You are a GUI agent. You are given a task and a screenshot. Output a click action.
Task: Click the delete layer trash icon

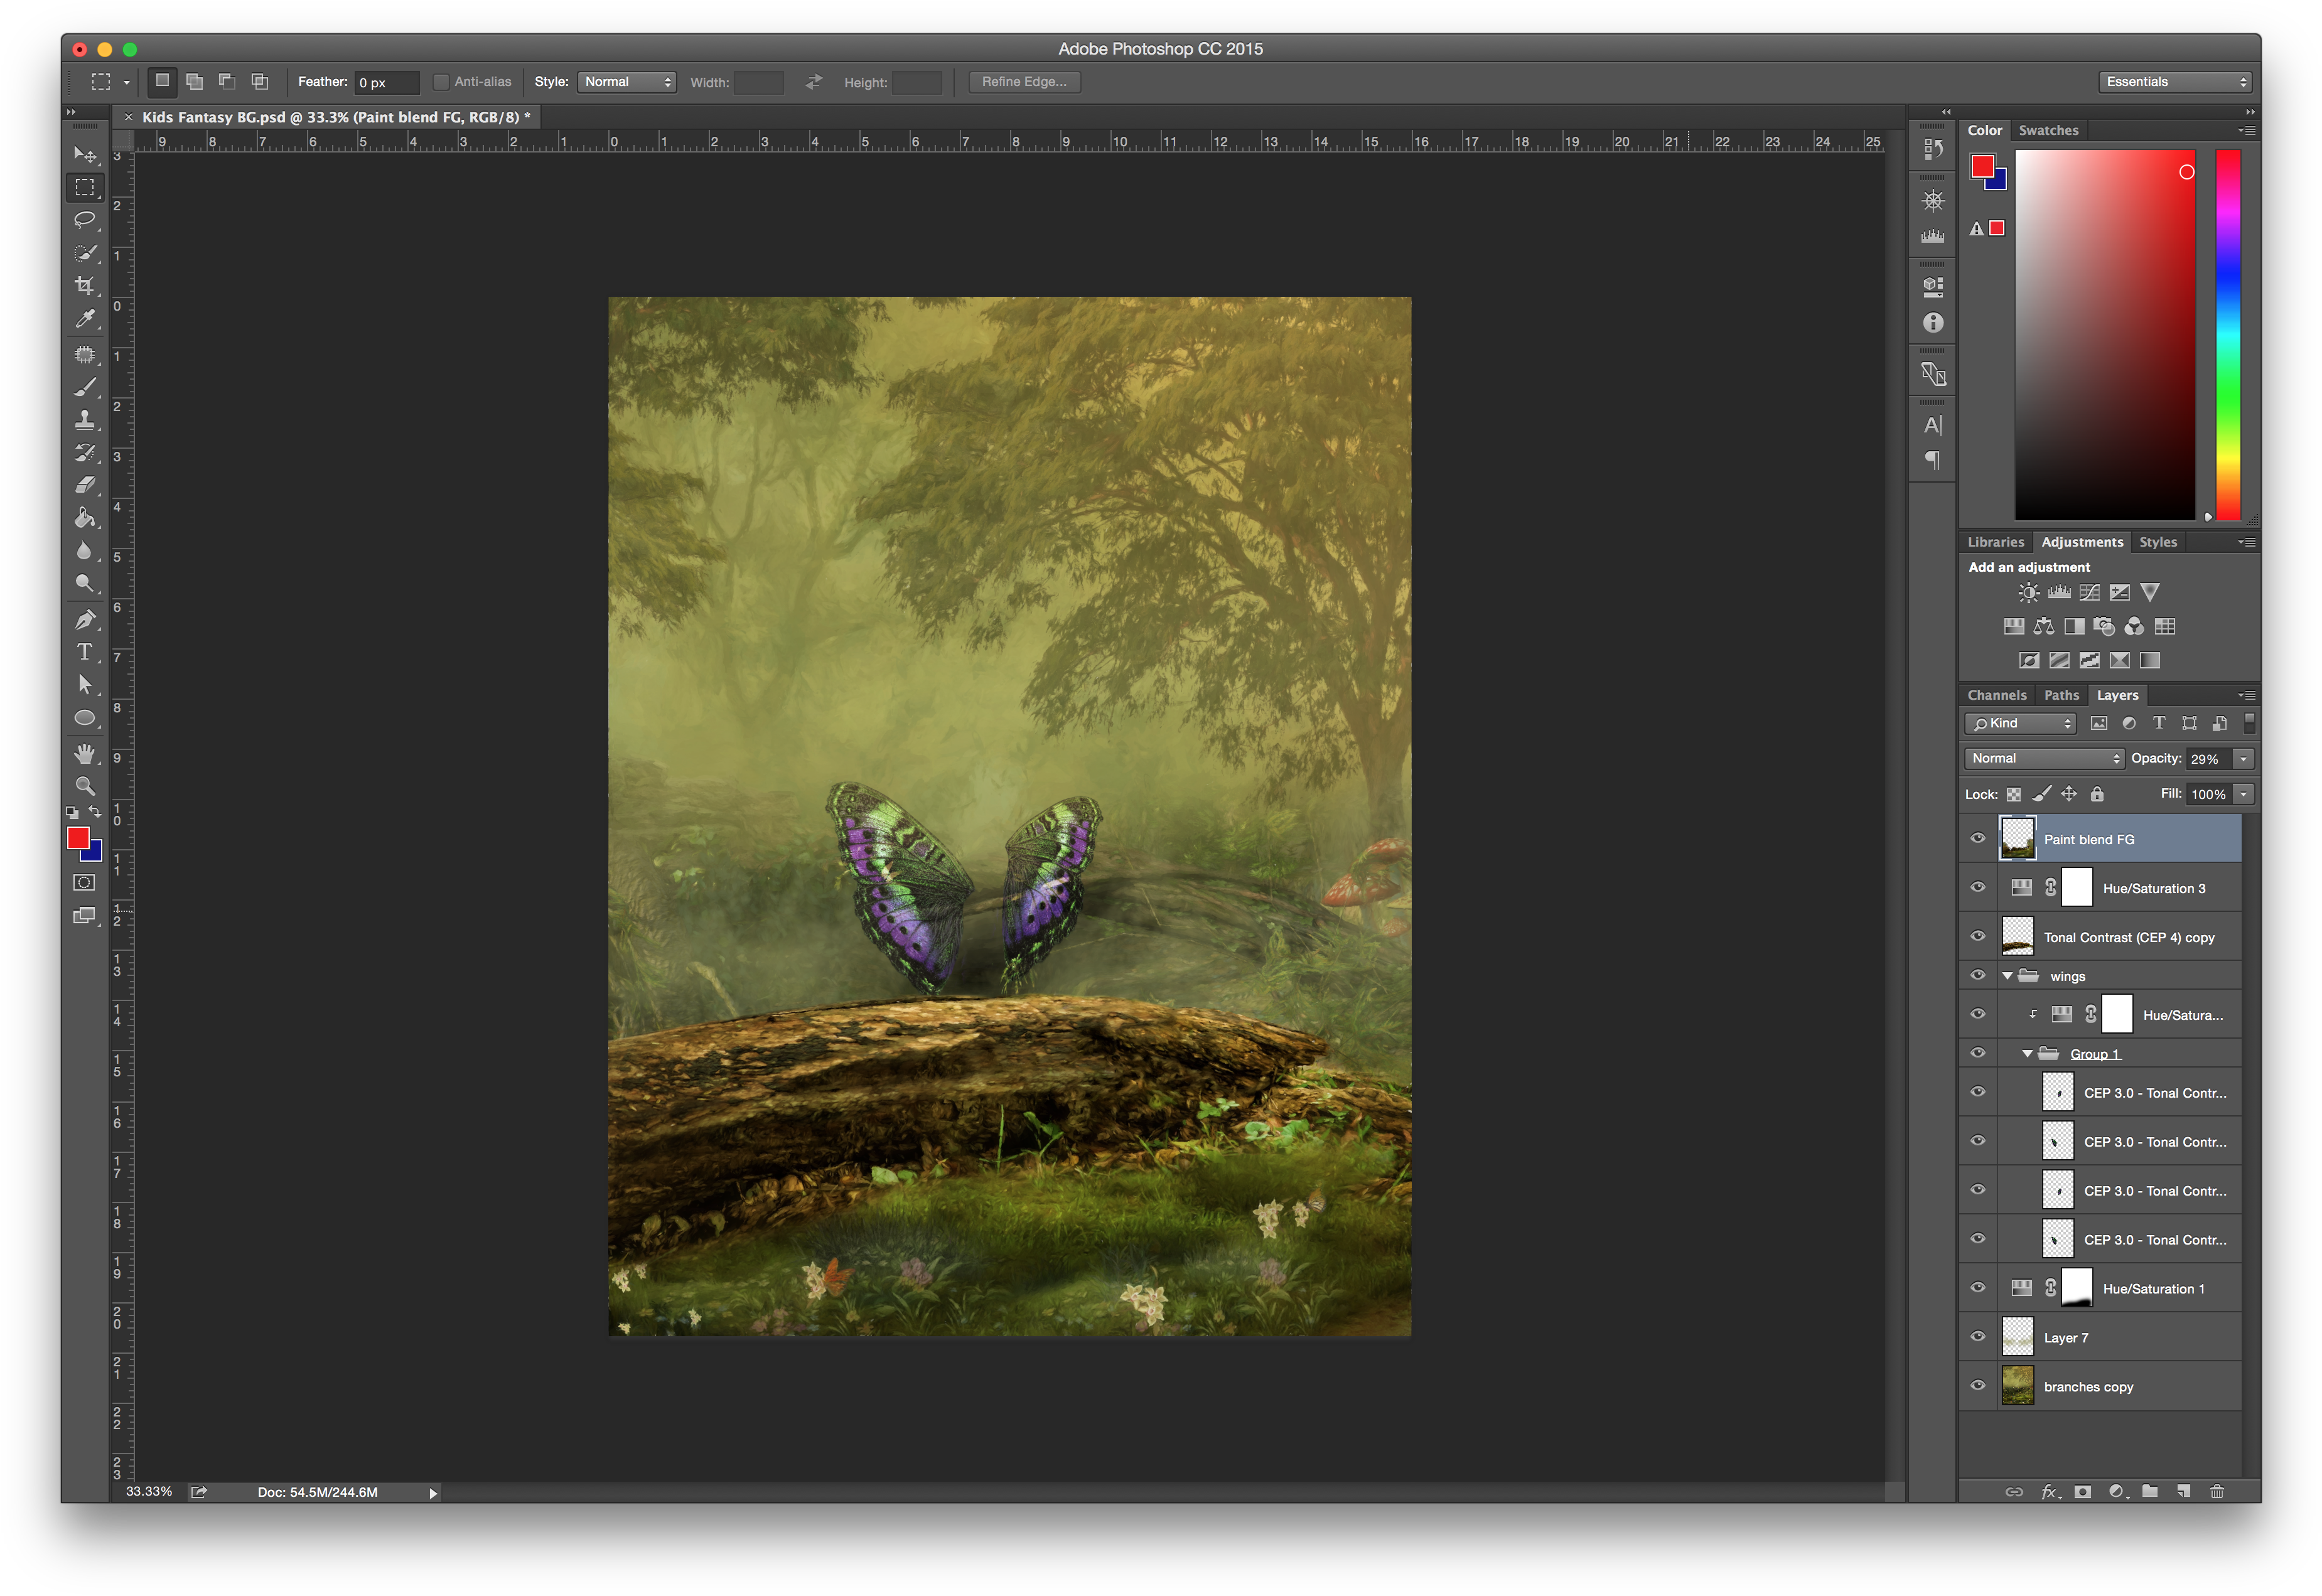click(2217, 1491)
